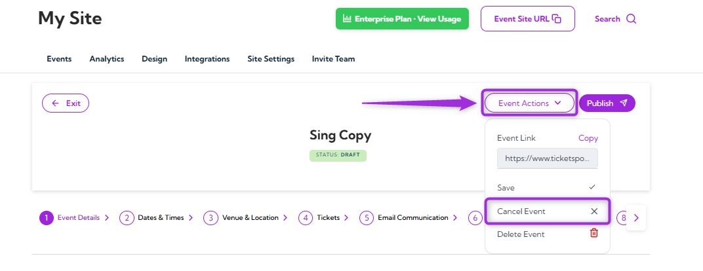Choose Cancel Event from the menu
Image resolution: width=703 pixels, height=271 pixels.
click(521, 211)
